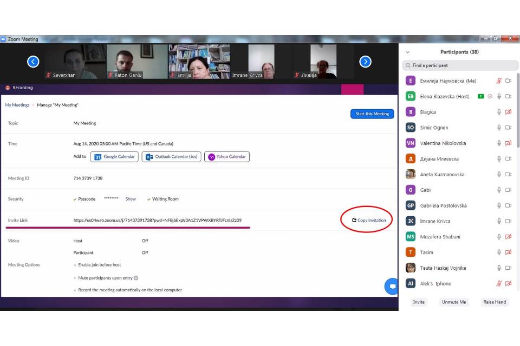Screen dimensions: 520x346
Task: Click avatar of Aneta Kuzmanovska
Action: click(x=411, y=174)
